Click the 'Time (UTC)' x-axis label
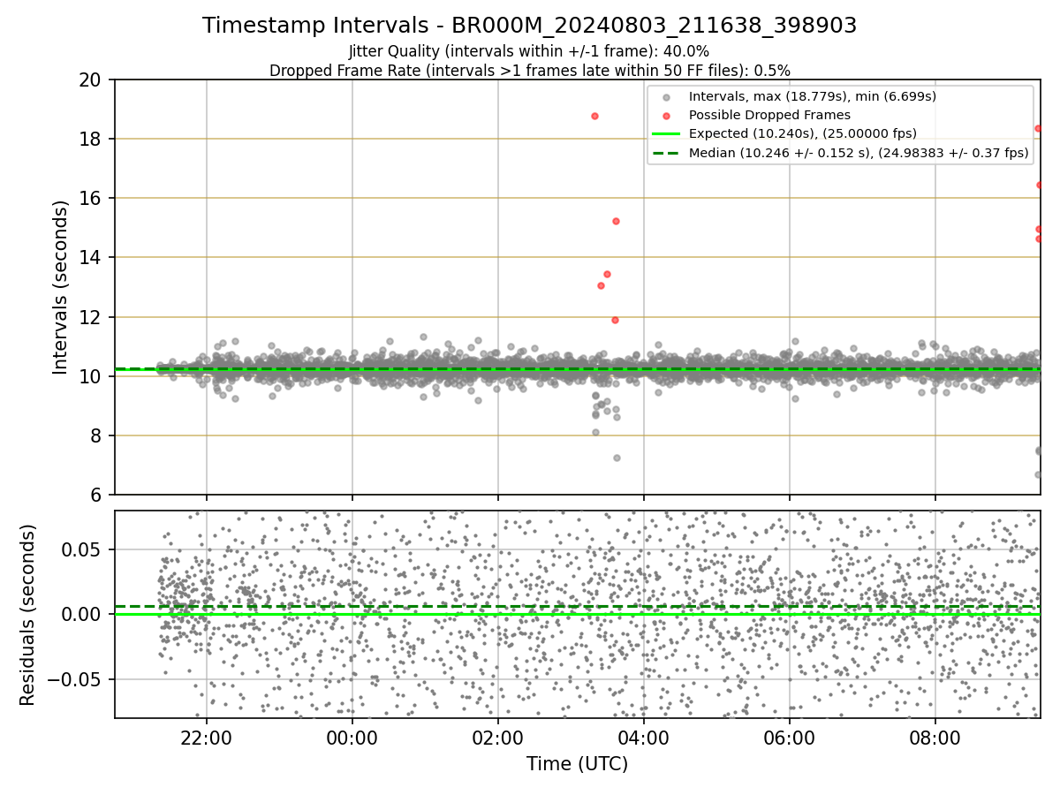Image resolution: width=1060 pixels, height=795 pixels. (577, 764)
